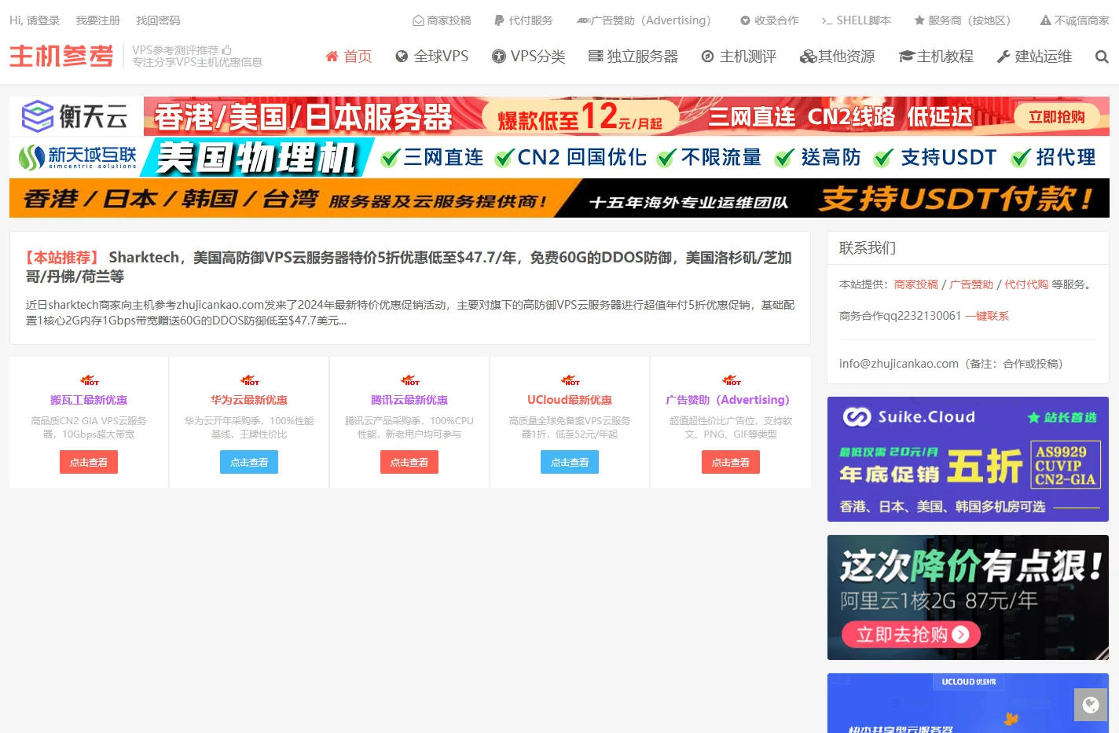
Task: Click the star icon beside 服务商(按地区)
Action: pos(919,20)
